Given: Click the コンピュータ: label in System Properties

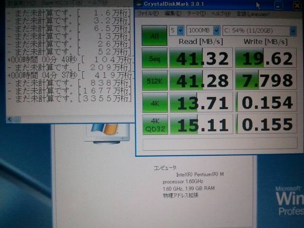Looking at the screenshot, I should point(165,168).
